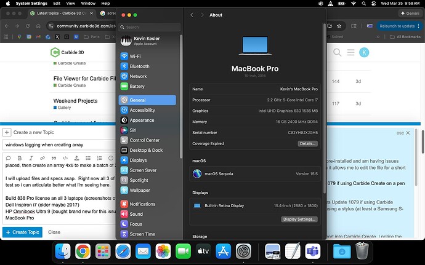Click the Gemini button in Chrome
The image size is (425, 265).
[x=410, y=14]
